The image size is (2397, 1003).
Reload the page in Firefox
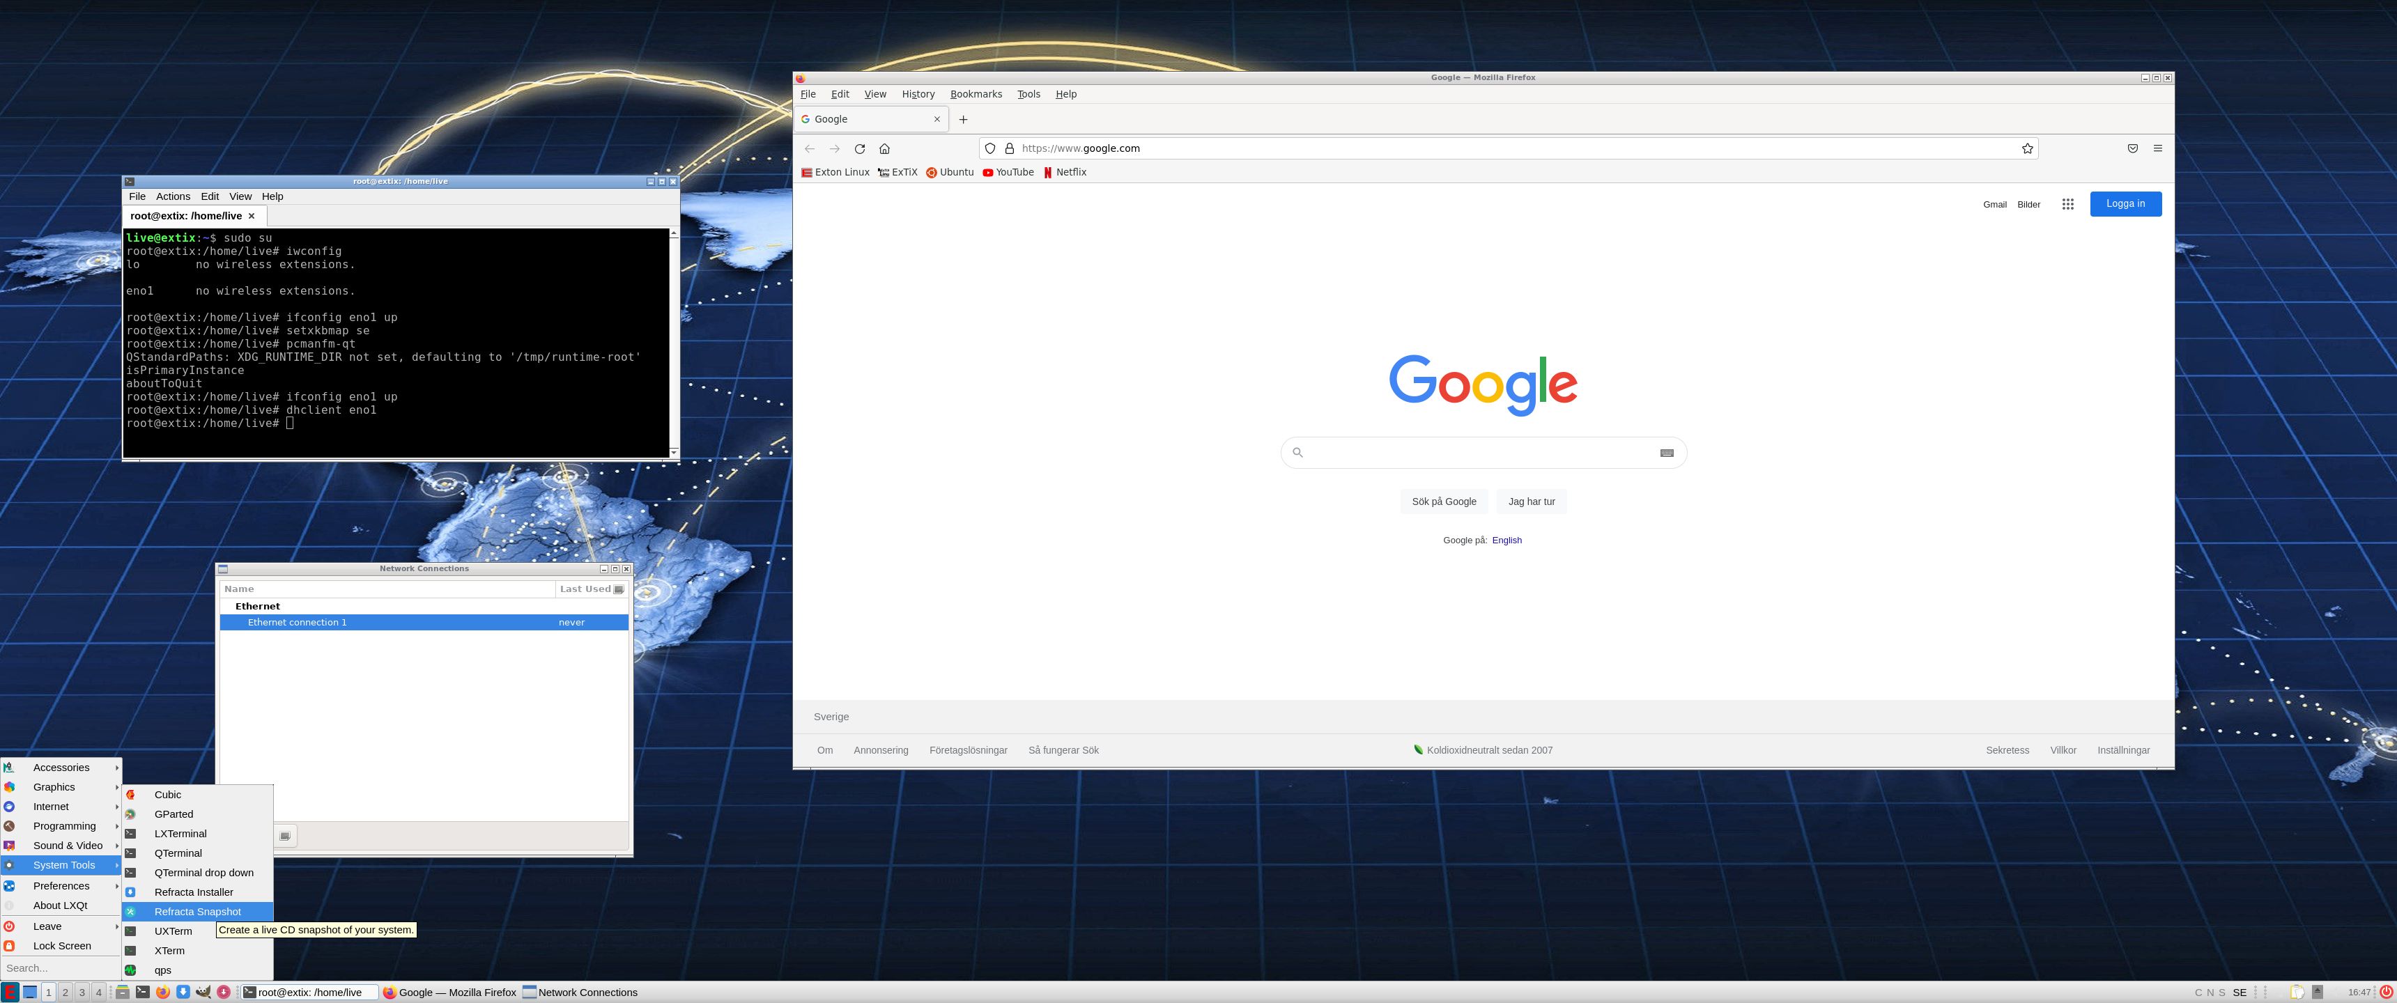(x=859, y=149)
